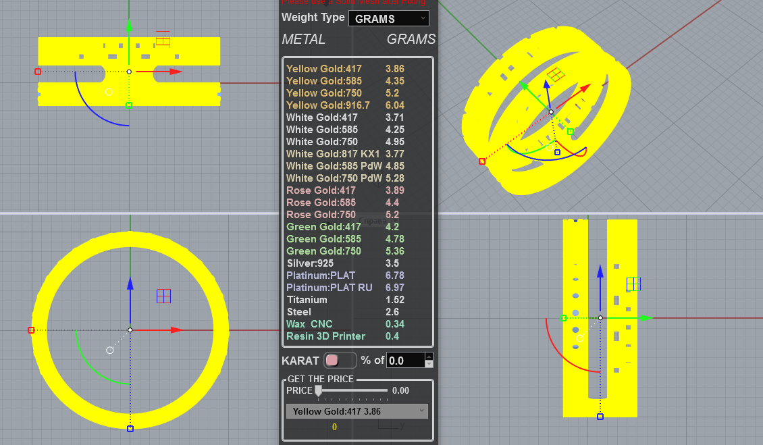This screenshot has height=445, width=763.
Task: Expand the Yellow Gold:417 price metal dropdown
Action: pos(357,411)
